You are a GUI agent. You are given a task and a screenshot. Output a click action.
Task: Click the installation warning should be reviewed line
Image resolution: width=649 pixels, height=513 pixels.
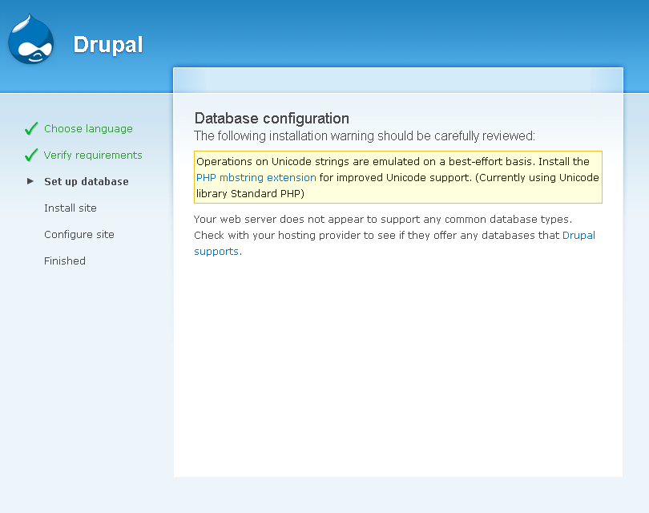[x=365, y=135]
